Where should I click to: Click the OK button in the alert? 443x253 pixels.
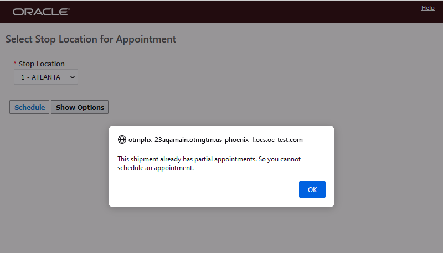(x=312, y=189)
